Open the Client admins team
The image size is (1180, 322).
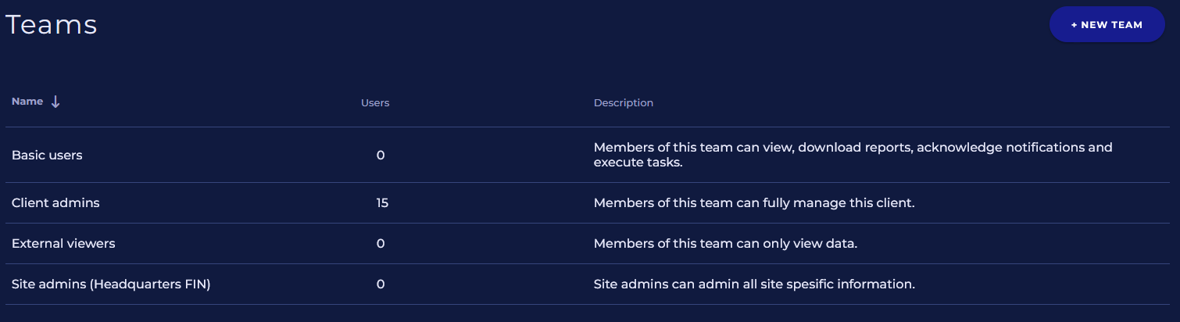(x=55, y=203)
